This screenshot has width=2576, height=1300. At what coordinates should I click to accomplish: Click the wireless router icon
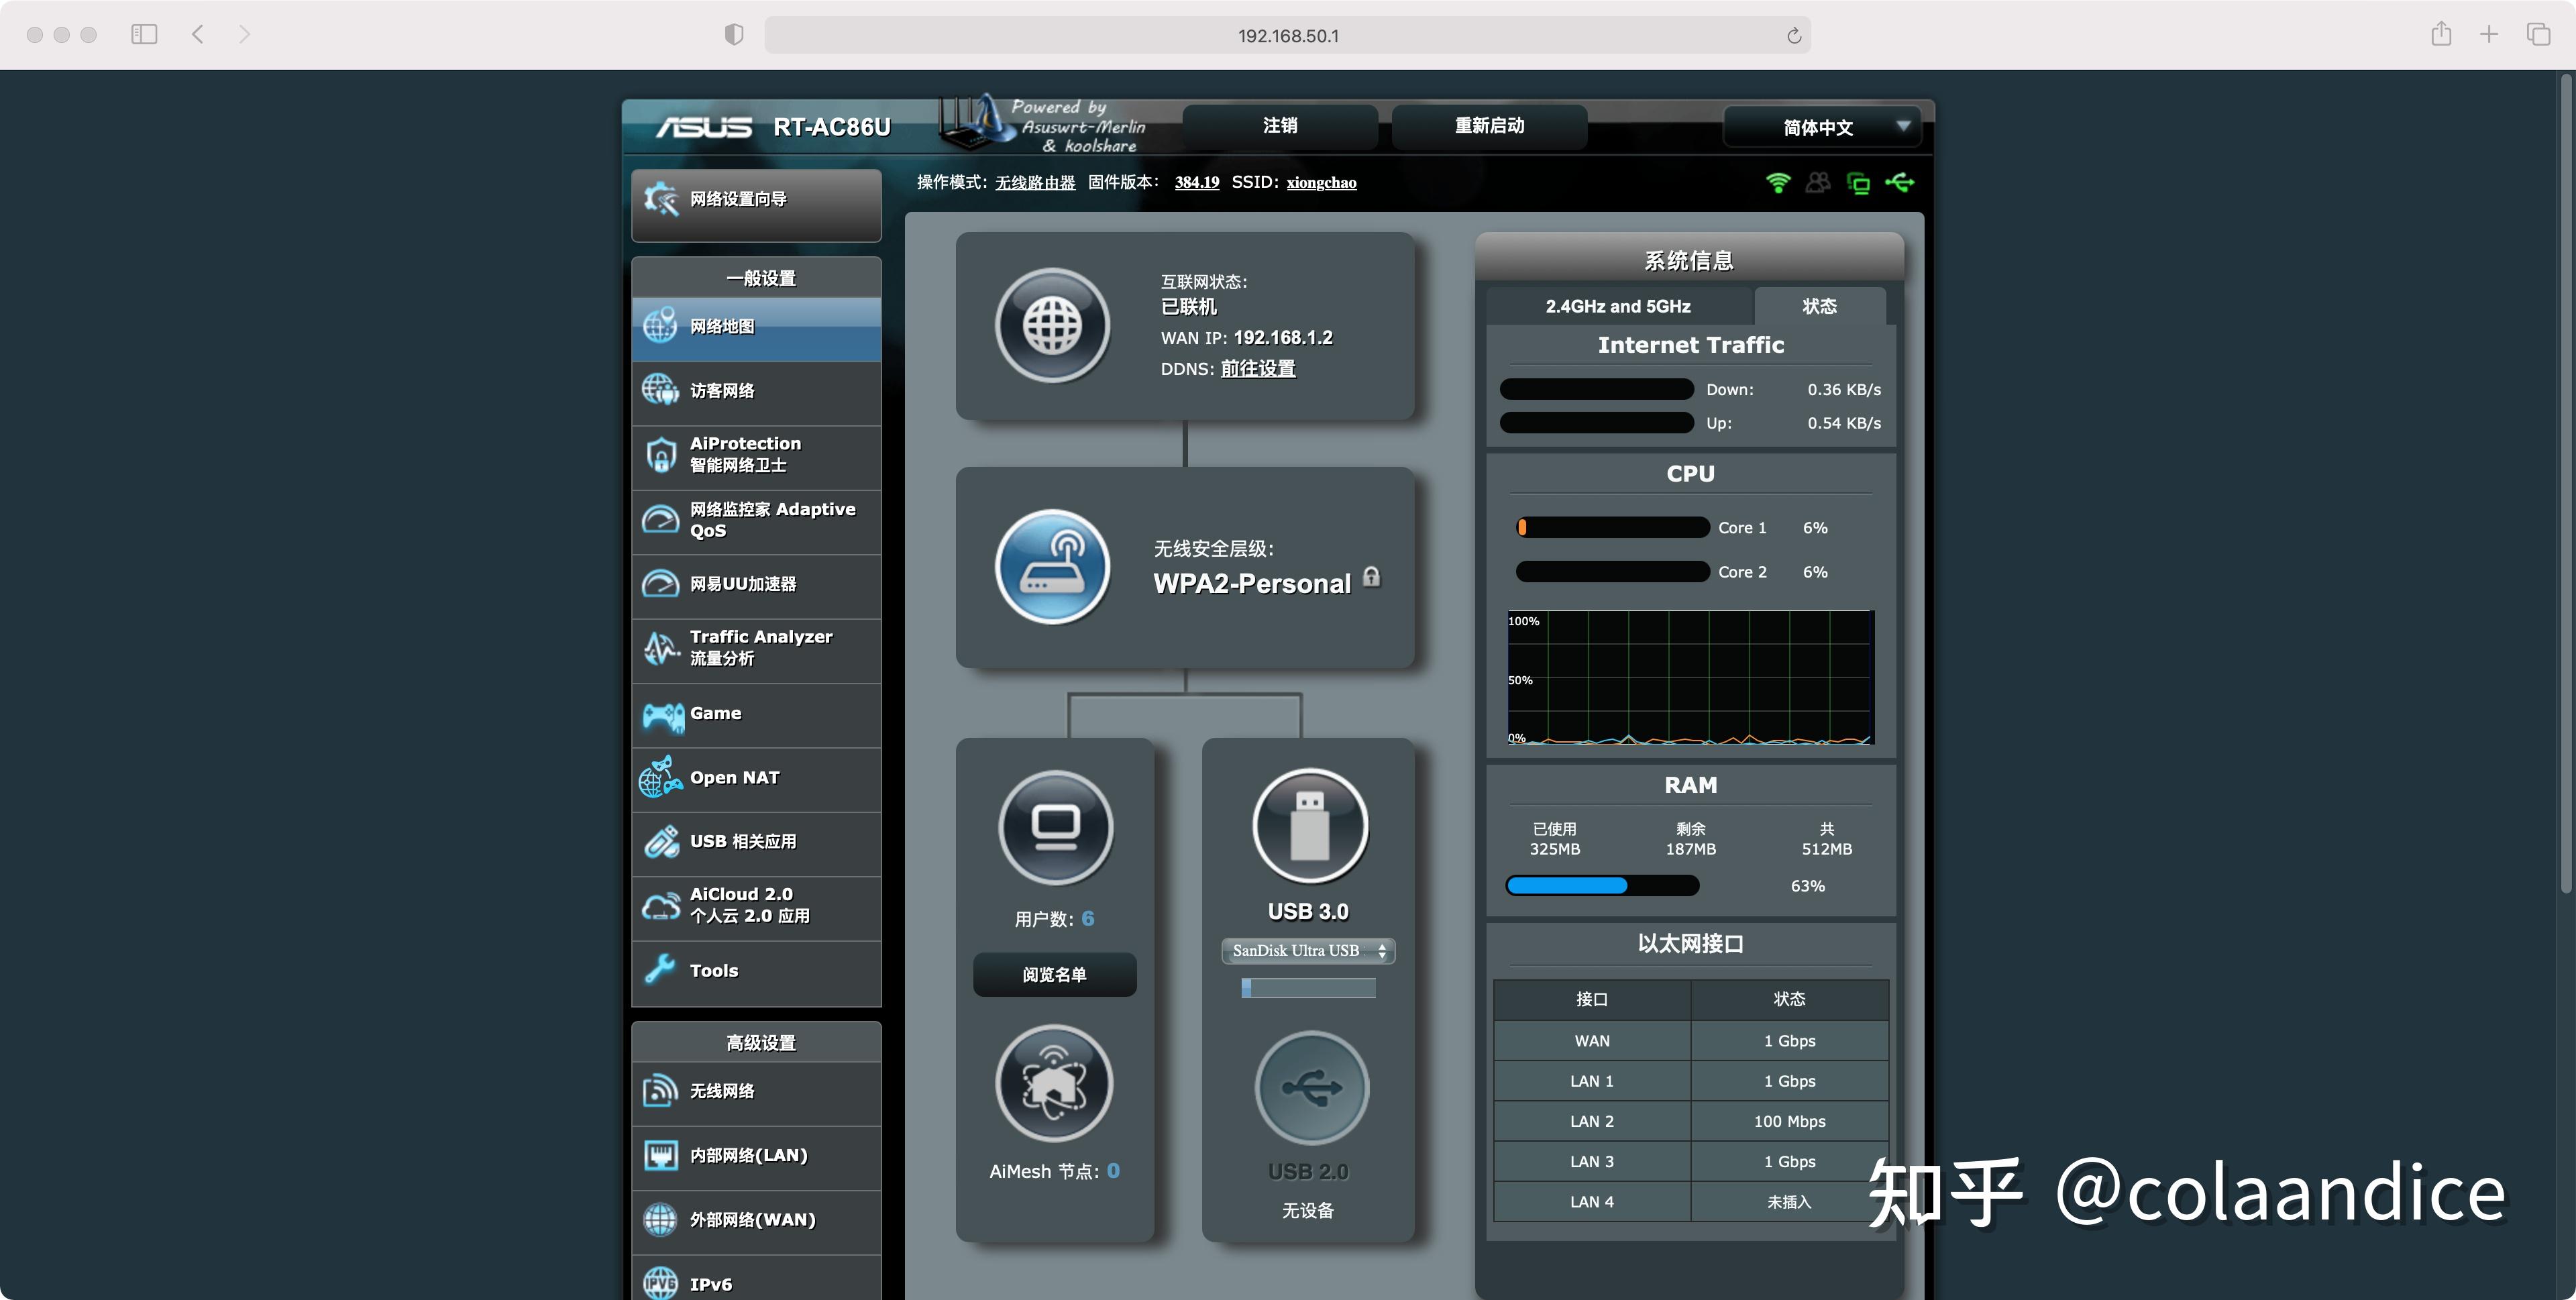[x=1052, y=567]
